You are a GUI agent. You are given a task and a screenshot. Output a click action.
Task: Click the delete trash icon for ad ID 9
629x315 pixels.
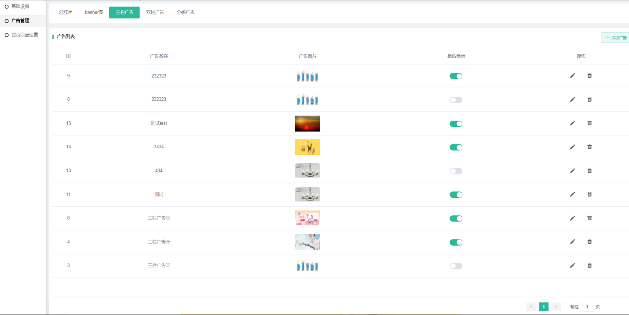[x=589, y=76]
